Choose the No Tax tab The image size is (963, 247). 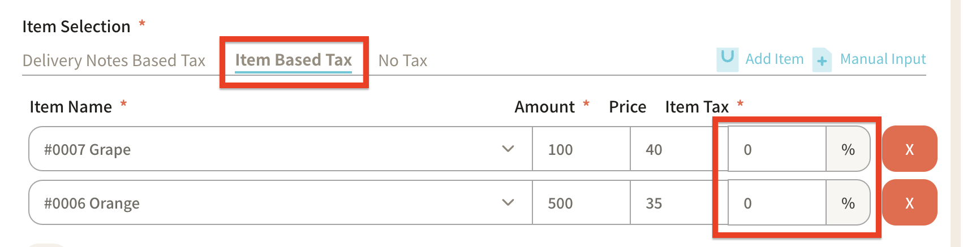tap(402, 60)
